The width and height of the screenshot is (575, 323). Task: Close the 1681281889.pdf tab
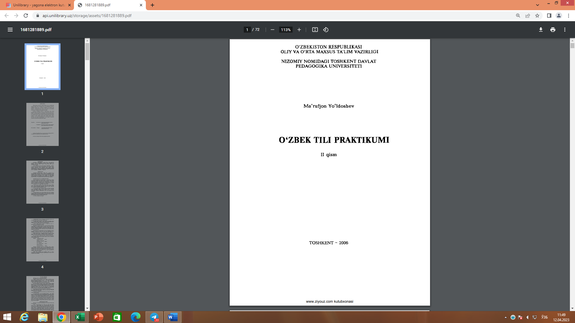141,5
